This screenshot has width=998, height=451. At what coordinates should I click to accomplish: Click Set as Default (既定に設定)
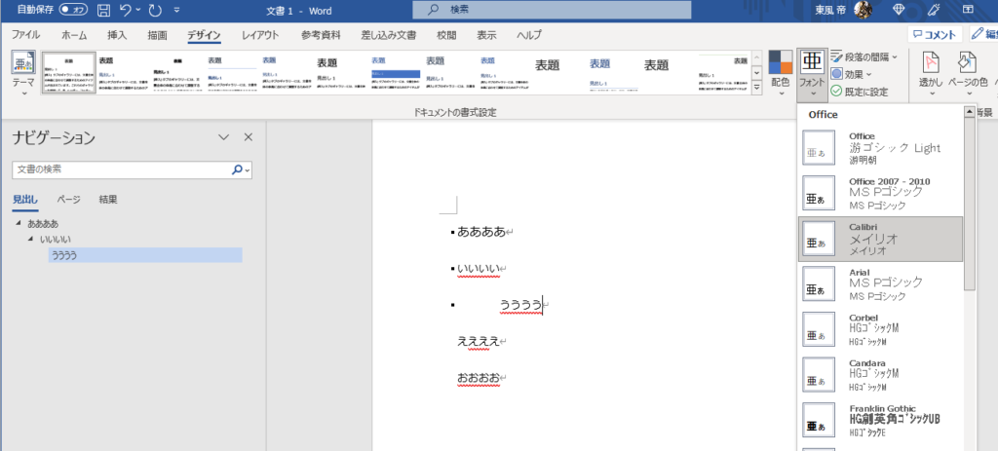tap(859, 91)
